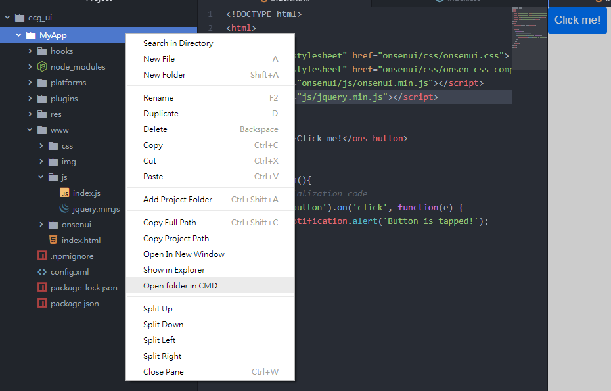Screen dimensions: 611x391
Task: Select the config.xml file name
Action: (x=70, y=271)
